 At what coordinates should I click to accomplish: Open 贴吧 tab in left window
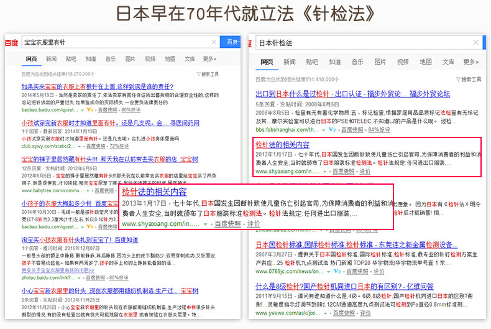pos(71,59)
